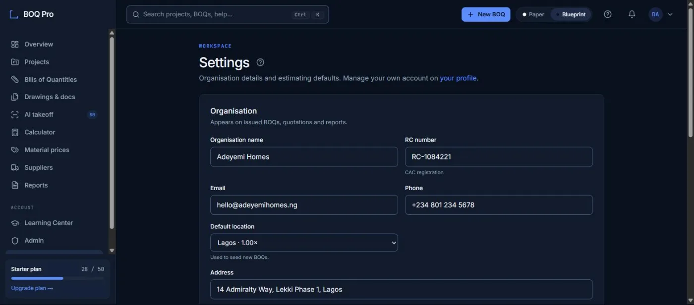The width and height of the screenshot is (694, 305).
Task: Click the Admin shield icon
Action: point(15,241)
